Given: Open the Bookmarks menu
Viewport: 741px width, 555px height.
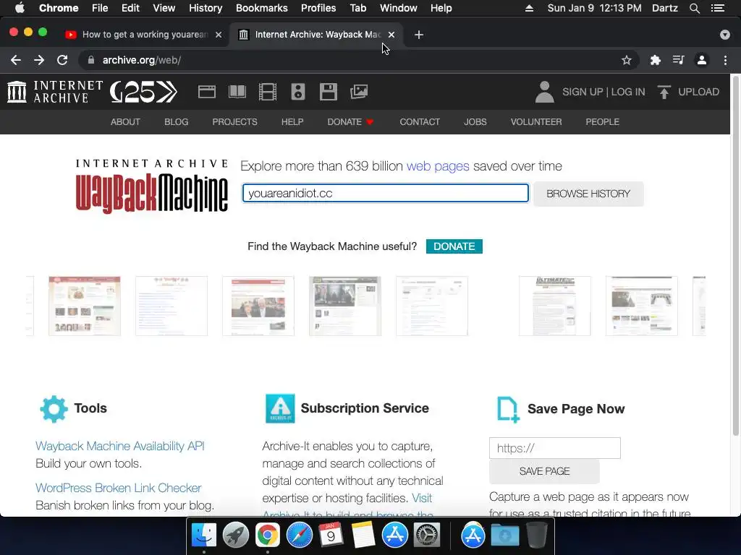Looking at the screenshot, I should (x=262, y=8).
